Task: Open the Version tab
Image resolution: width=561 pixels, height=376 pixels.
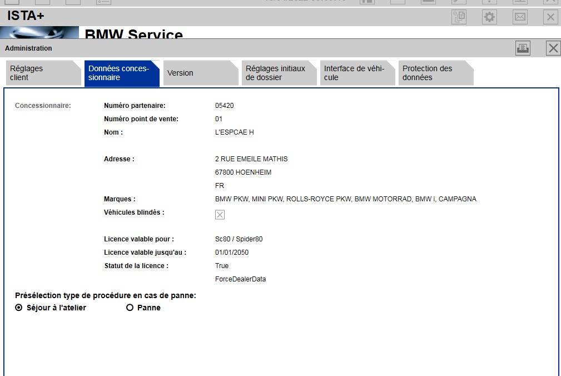Action: pyautogui.click(x=201, y=73)
